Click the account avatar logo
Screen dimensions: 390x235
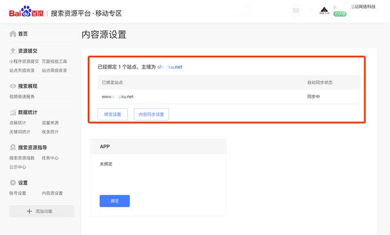324,10
